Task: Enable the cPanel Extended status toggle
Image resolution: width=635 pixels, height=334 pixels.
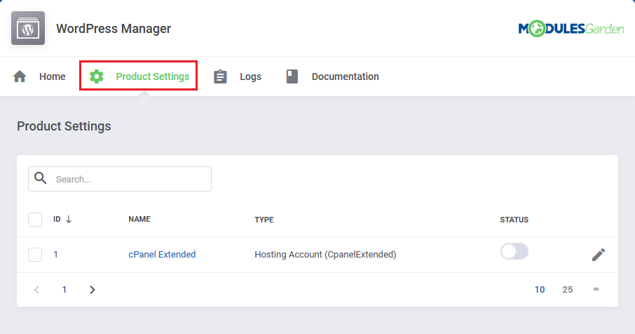Action: 514,251
